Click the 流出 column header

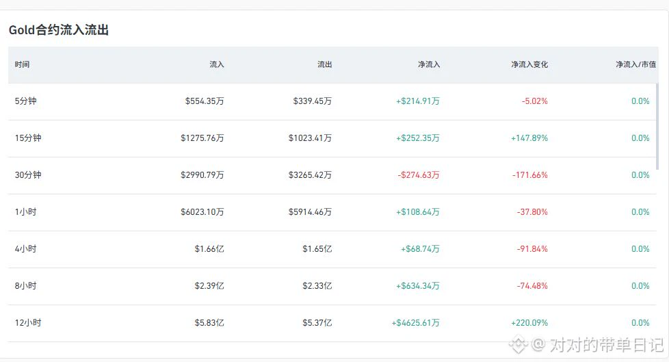tap(325, 64)
